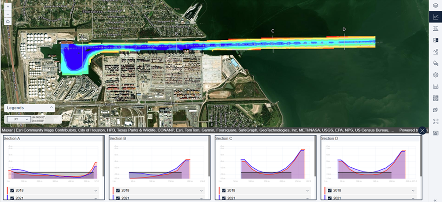Click the red 2018 color swatch in Section D

[325, 191]
